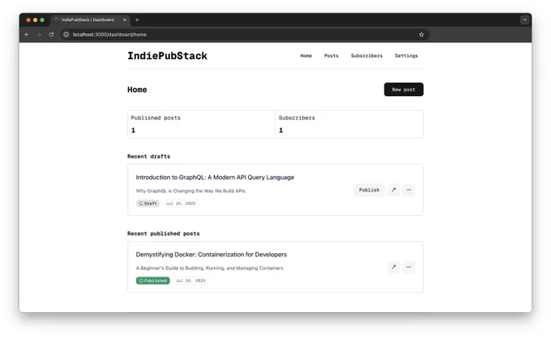Screen dimensions: 551x338
Task: Click the Subscribers stat card
Action: [349, 124]
